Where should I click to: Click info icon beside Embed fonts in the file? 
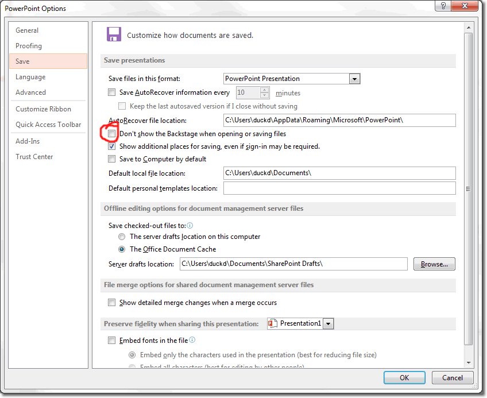click(192, 340)
